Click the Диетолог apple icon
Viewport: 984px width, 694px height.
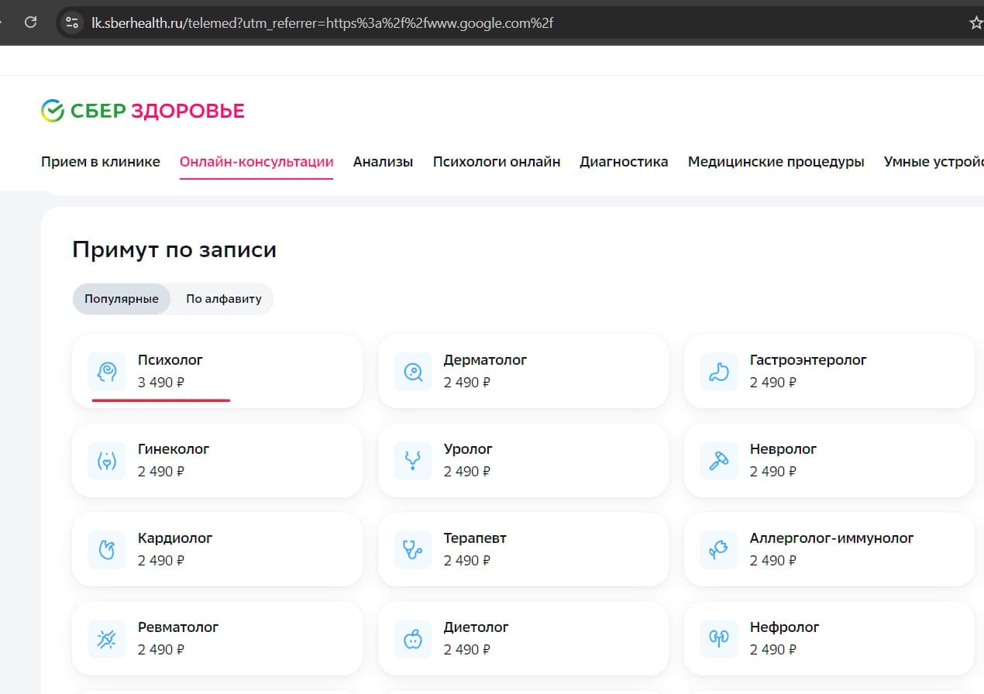coord(413,639)
